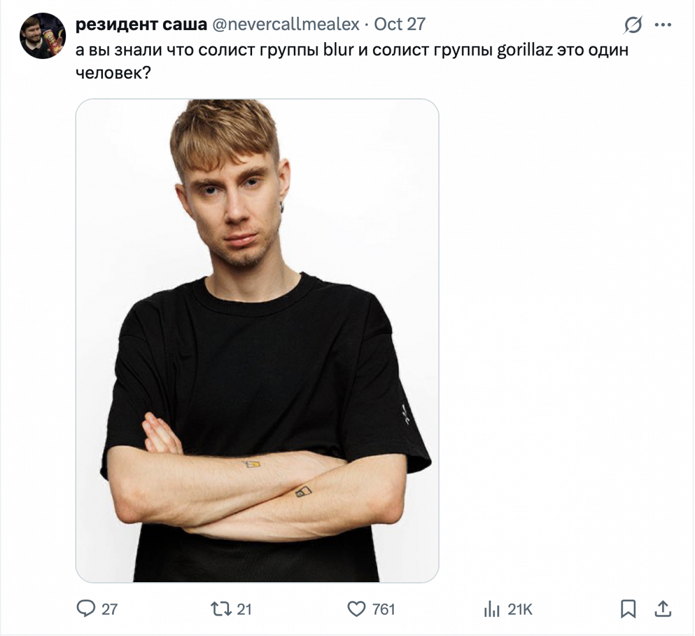Open the author's profile avatar

[43, 36]
